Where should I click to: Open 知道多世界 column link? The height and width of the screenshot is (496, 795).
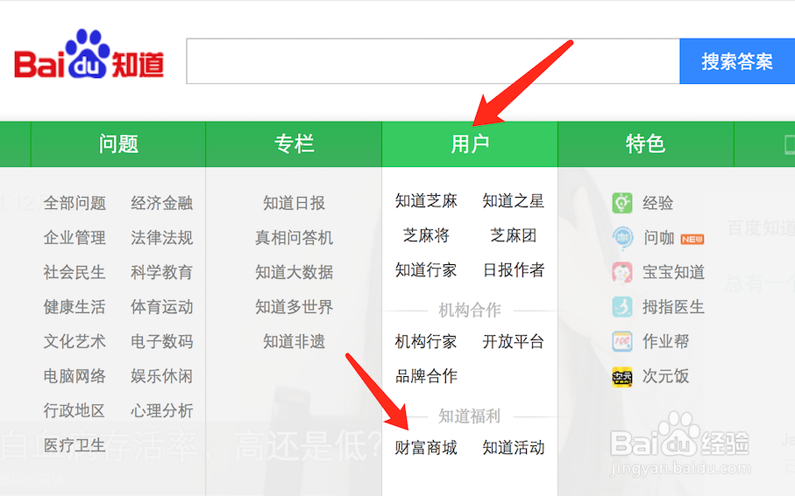point(294,307)
